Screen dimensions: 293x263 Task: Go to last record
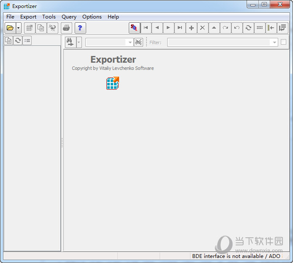[x=180, y=28]
